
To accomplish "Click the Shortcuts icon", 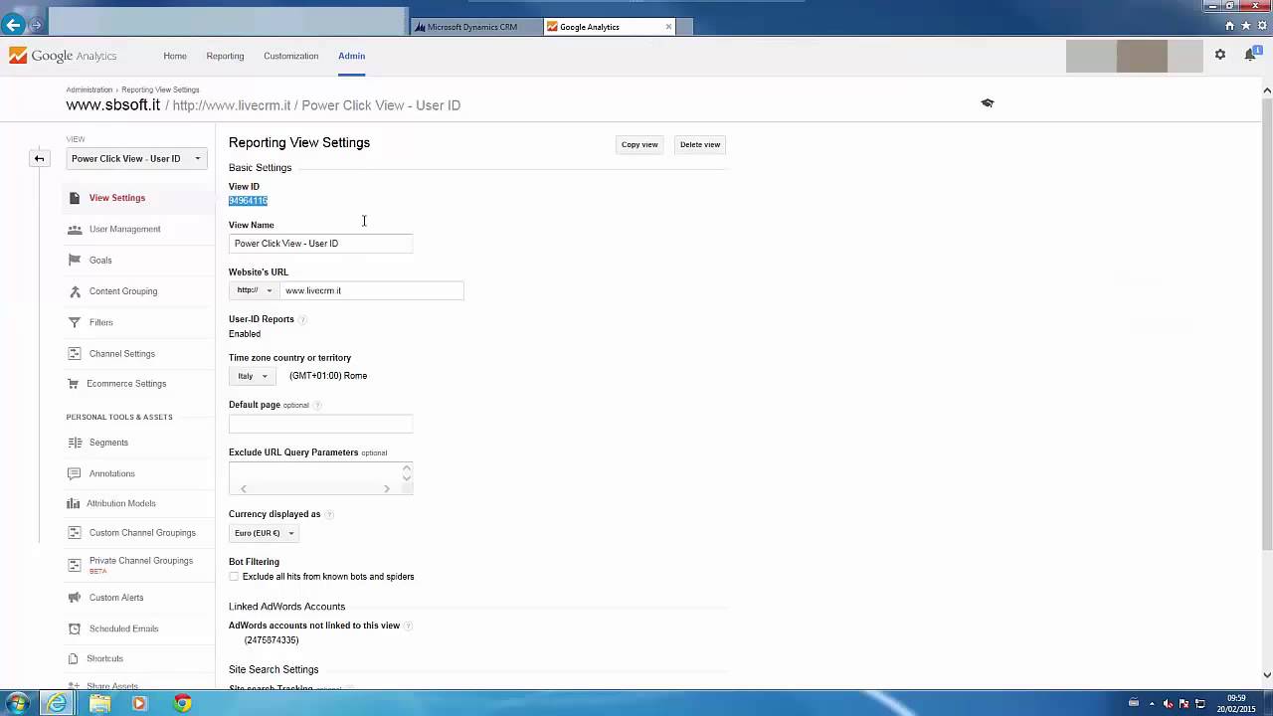I will pos(74,658).
